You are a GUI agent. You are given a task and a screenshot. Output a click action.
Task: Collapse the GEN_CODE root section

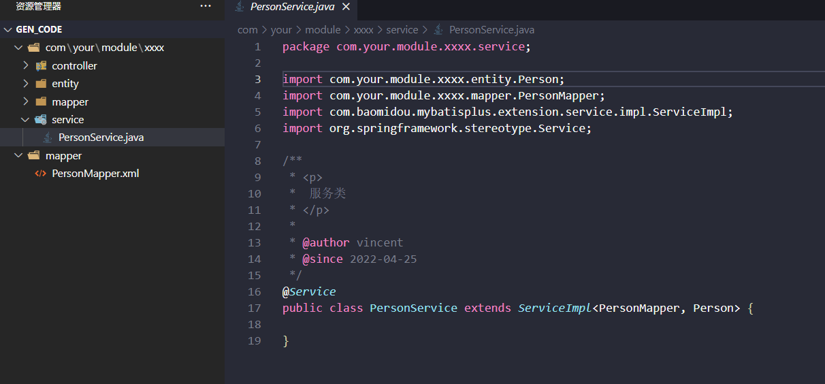(x=8, y=30)
